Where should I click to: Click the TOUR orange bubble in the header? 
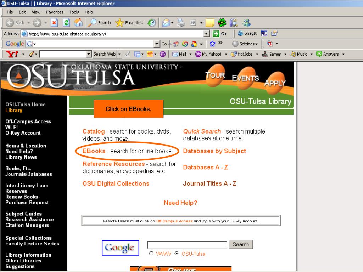(x=215, y=75)
